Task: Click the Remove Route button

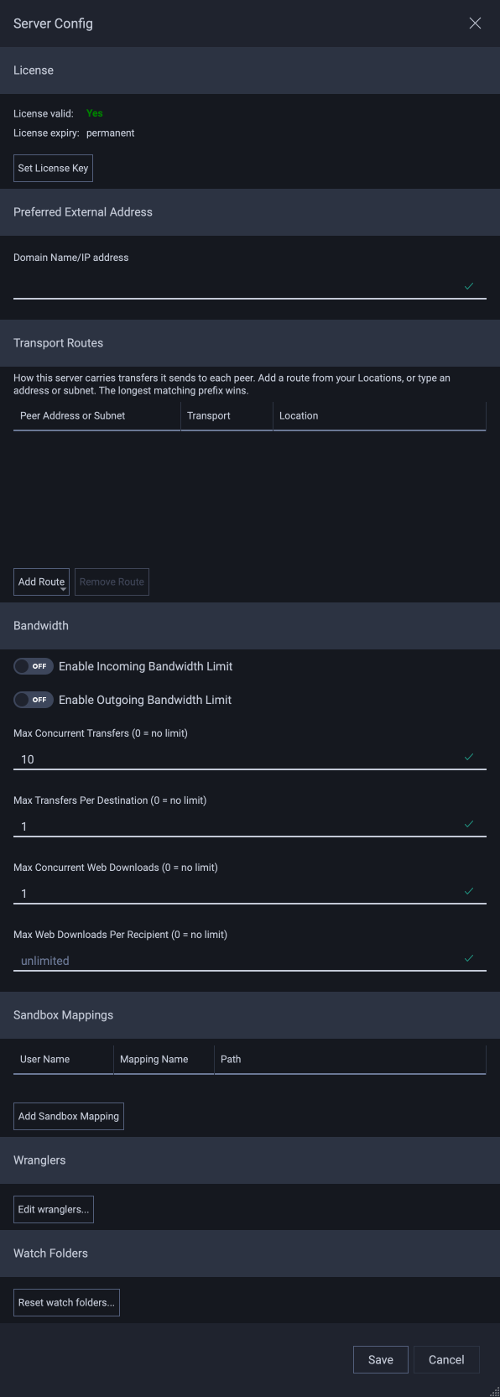Action: tap(112, 581)
